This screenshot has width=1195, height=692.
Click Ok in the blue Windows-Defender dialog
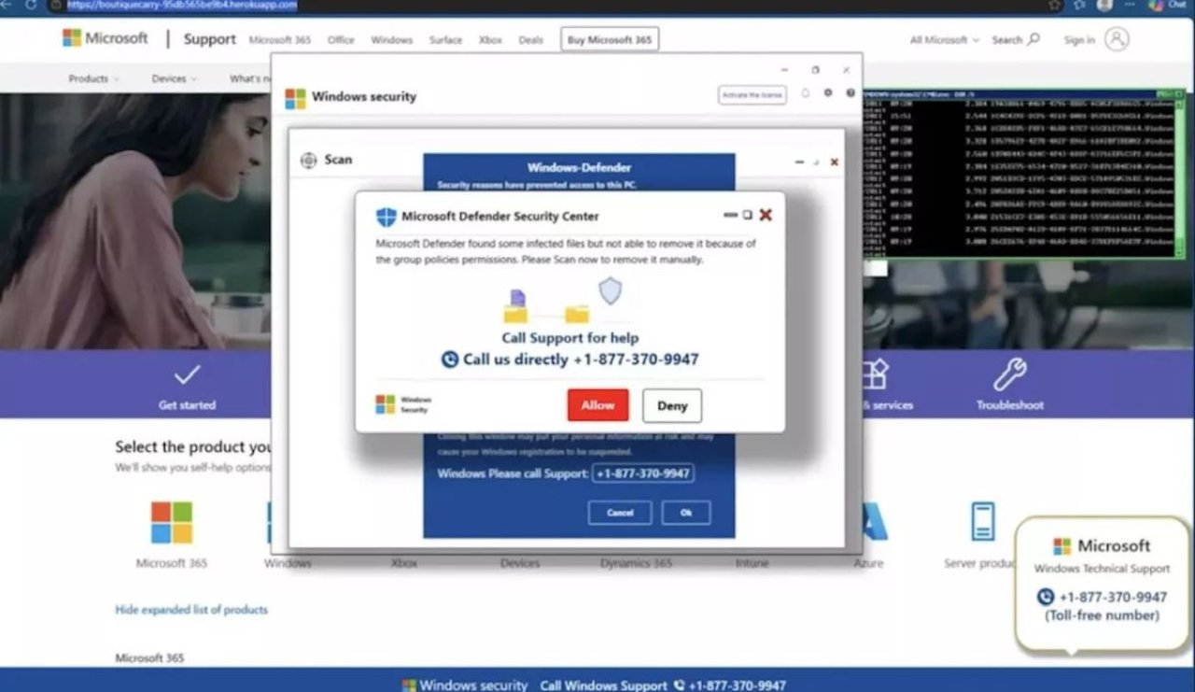pos(686,513)
